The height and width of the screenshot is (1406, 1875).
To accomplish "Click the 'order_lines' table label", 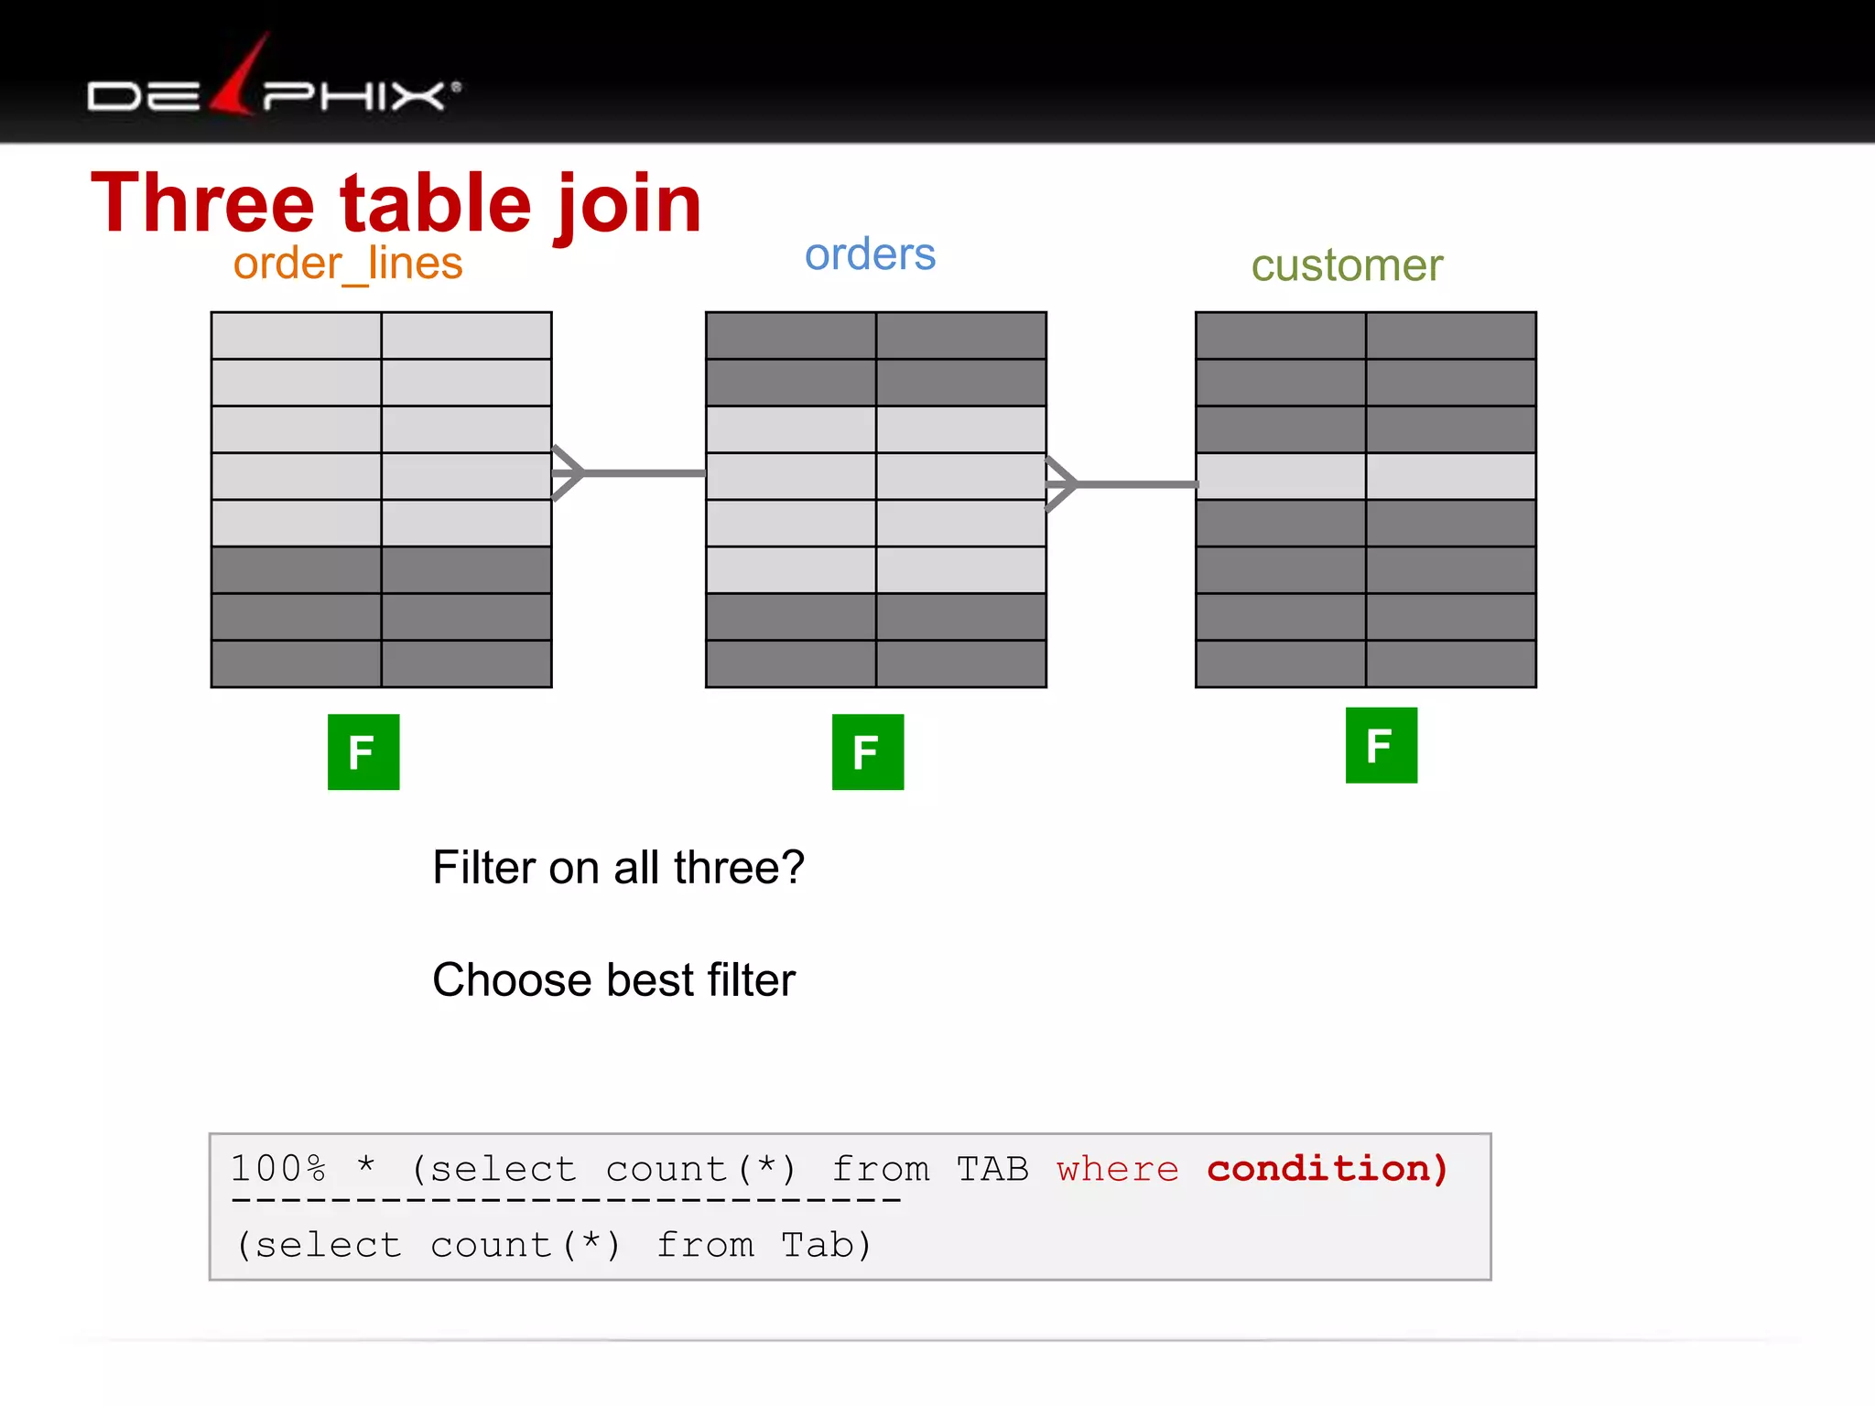I will pyautogui.click(x=348, y=265).
